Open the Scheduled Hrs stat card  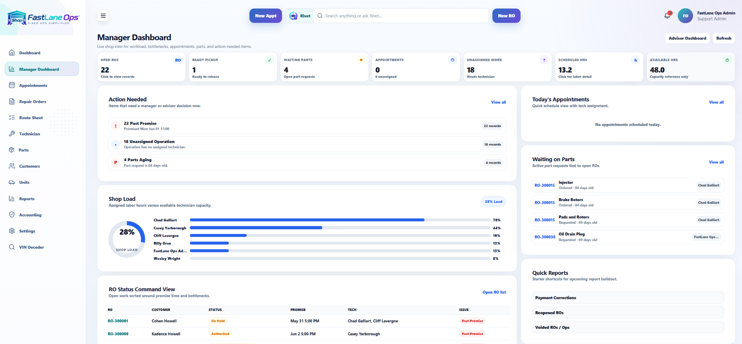coord(599,67)
